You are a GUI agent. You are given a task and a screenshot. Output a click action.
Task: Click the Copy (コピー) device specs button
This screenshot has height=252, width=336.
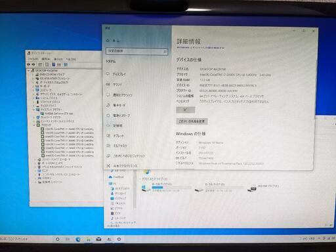point(186,110)
